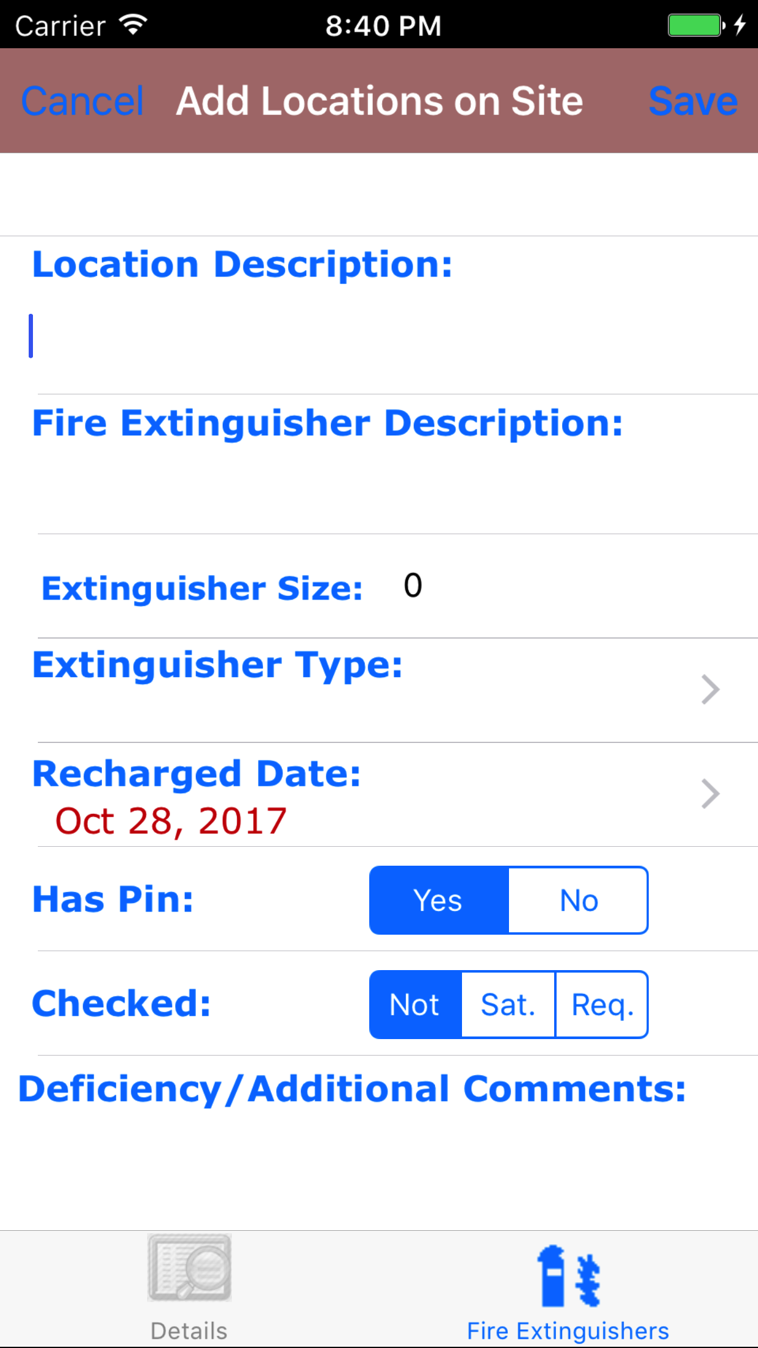Tap the Fire Extinguishers tab icon
The height and width of the screenshot is (1348, 758).
[x=568, y=1276]
